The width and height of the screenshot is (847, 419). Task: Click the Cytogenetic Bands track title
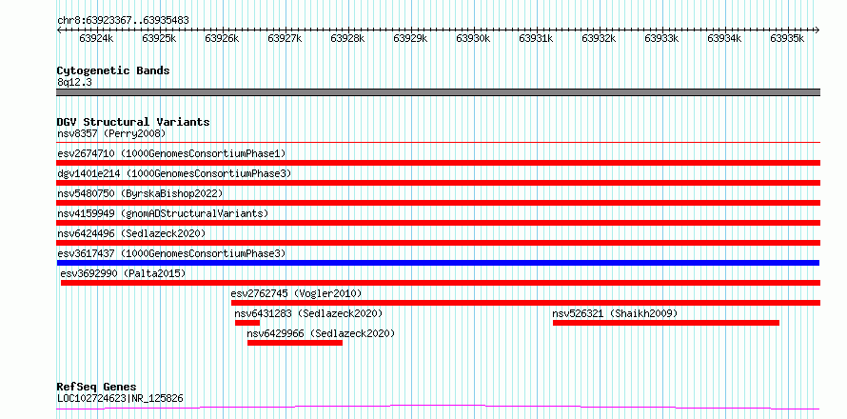click(x=113, y=70)
